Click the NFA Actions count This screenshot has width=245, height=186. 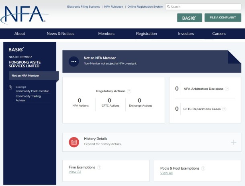point(80,100)
